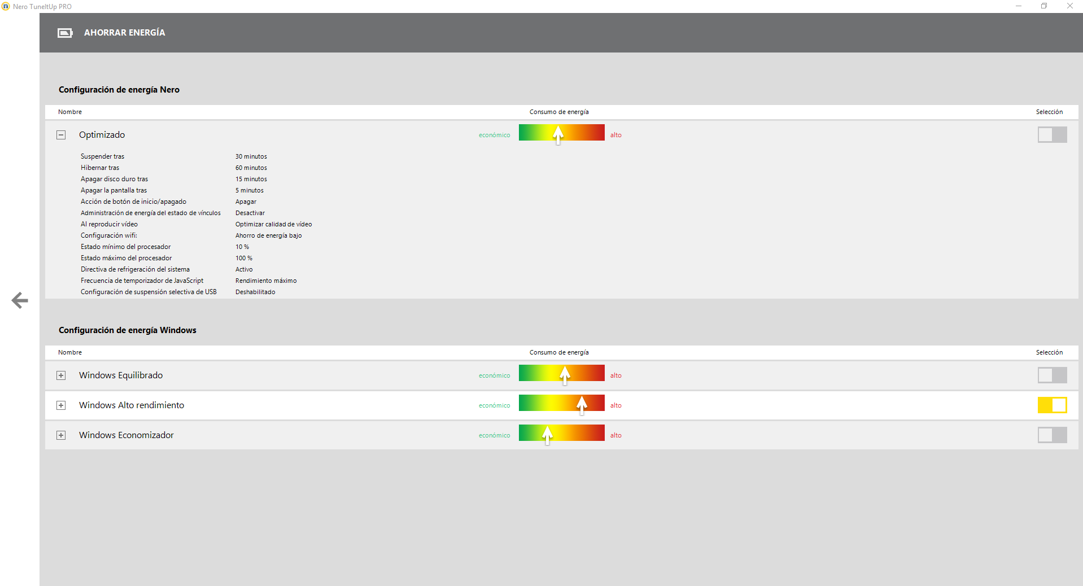Click the 30 minutos value

(251, 156)
